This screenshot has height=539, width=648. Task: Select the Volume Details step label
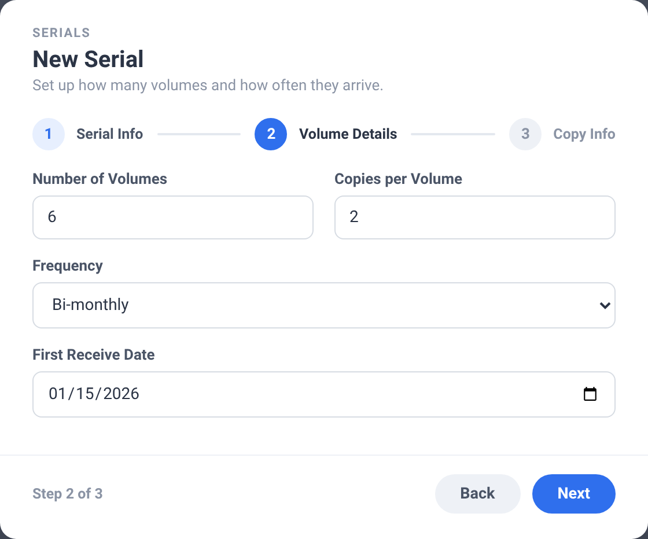348,134
